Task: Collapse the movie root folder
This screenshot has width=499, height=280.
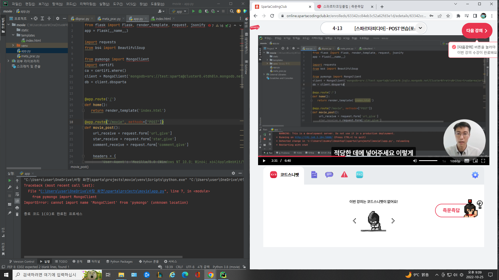Action: (8, 25)
